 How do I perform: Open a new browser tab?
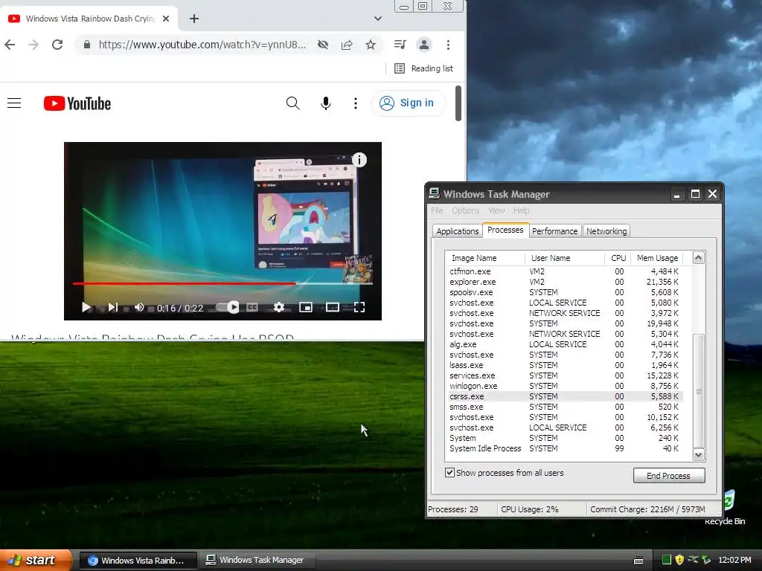pyautogui.click(x=194, y=19)
